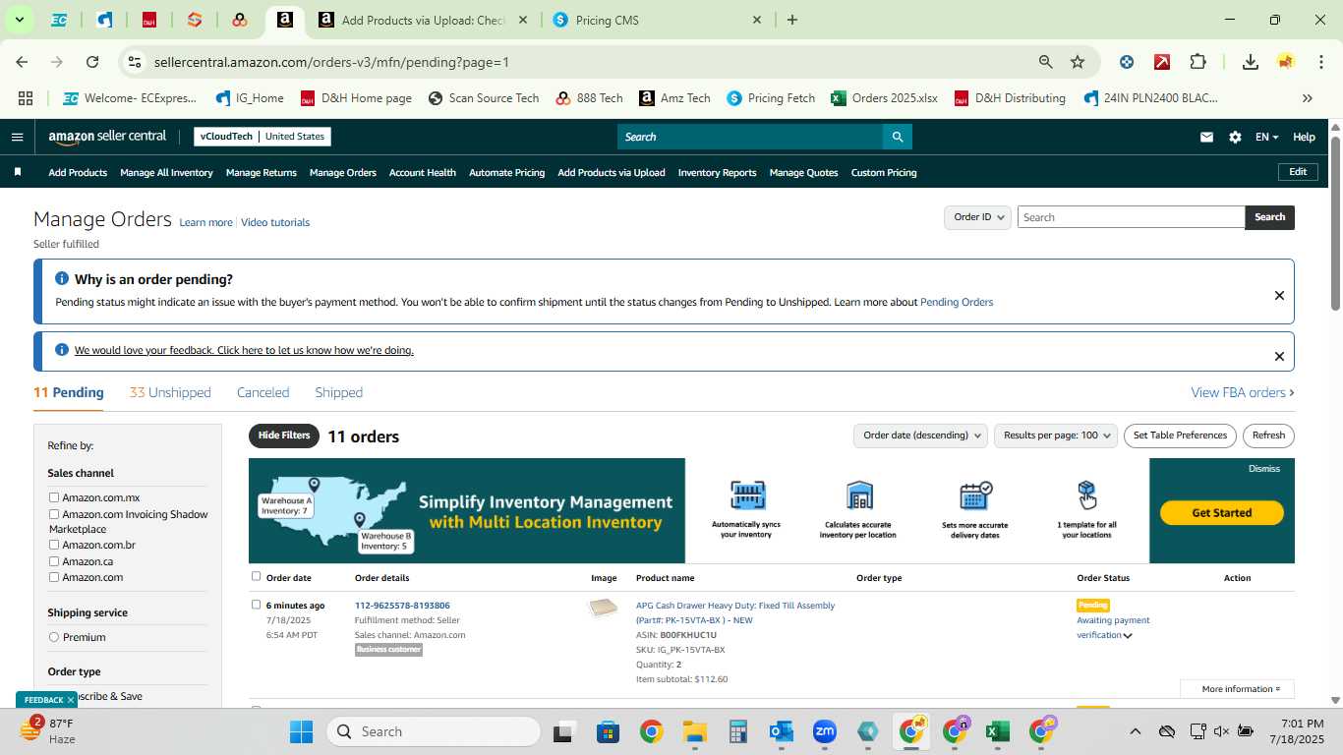Open order link 112-9625578-8193806
1343x755 pixels.
(x=402, y=606)
